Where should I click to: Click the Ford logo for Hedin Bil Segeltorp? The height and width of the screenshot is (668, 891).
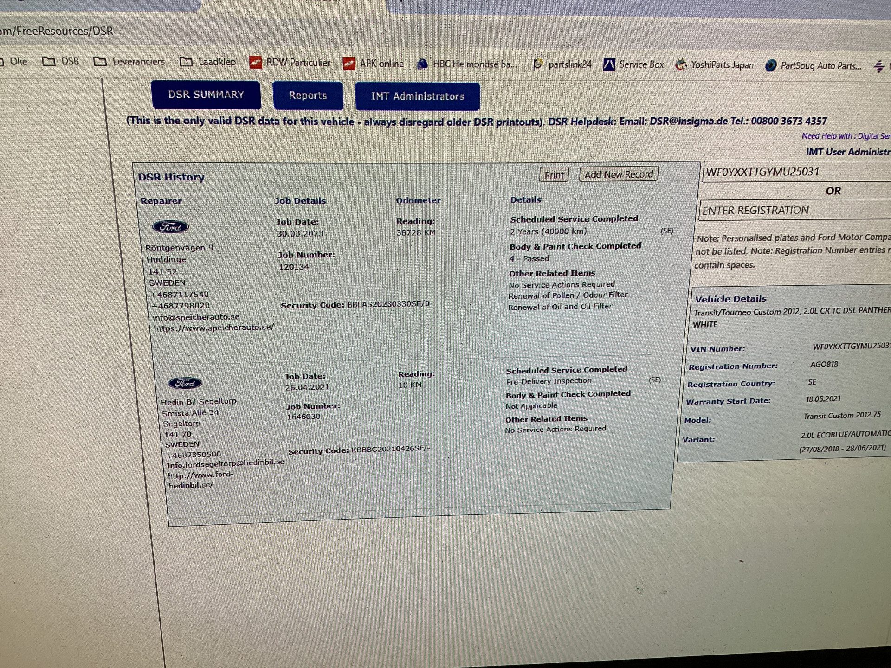185,383
